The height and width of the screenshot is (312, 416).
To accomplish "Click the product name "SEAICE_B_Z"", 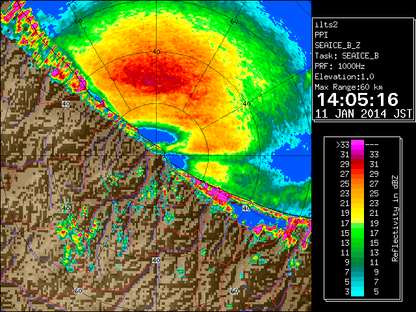I will (337, 45).
